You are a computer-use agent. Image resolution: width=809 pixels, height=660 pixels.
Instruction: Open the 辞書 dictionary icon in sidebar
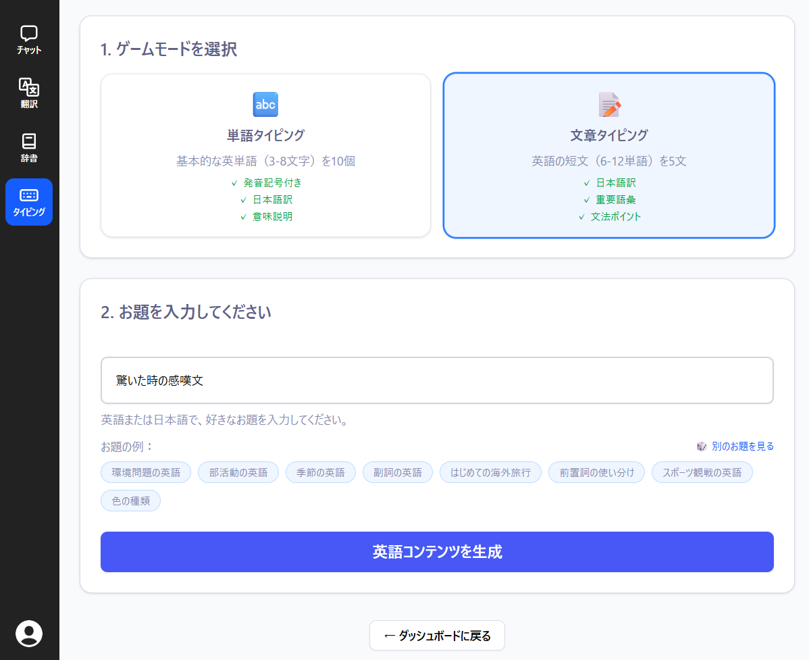pyautogui.click(x=29, y=147)
